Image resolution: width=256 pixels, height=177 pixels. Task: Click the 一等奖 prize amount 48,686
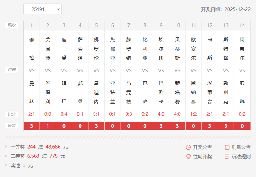pos(53,147)
